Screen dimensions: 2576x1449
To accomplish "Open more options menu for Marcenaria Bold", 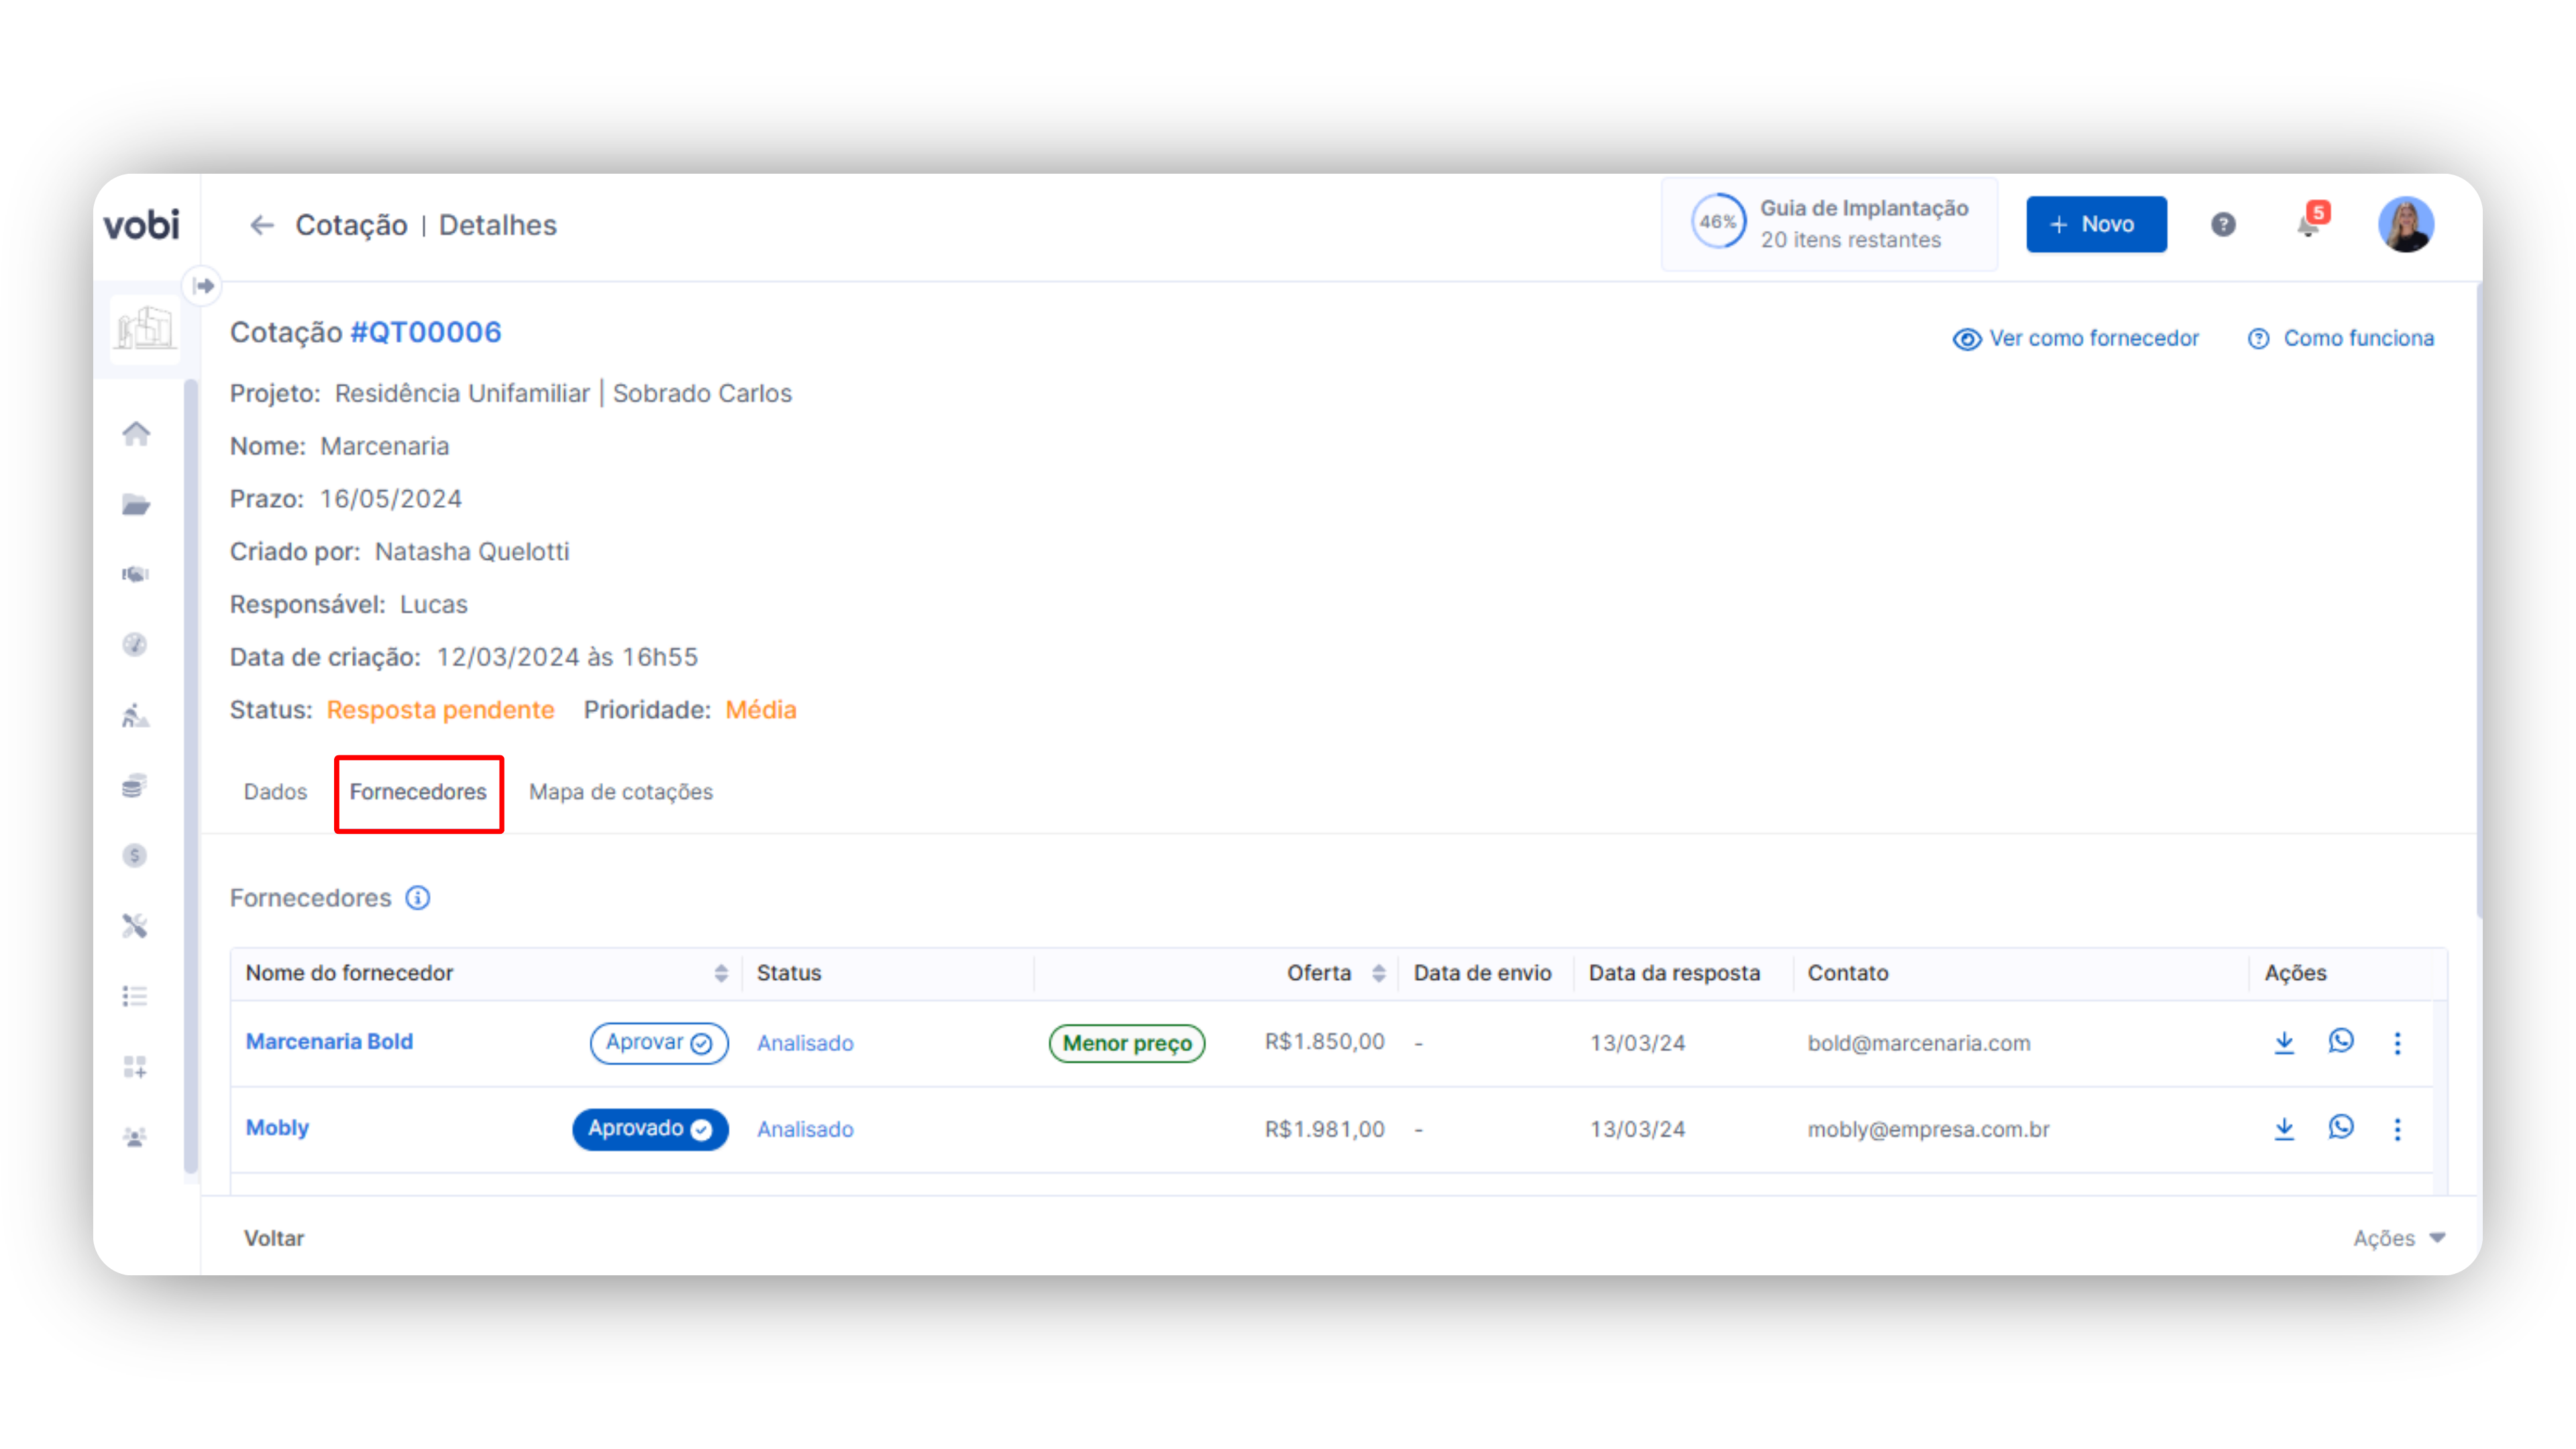I will click(2397, 1042).
